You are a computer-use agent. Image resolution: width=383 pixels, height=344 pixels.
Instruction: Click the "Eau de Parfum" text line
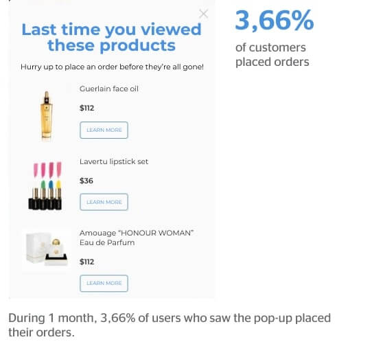107,242
